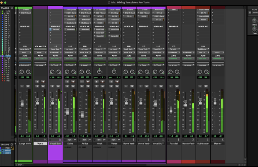Click the VCA MASTER label
Screen dimensions: 258x167
point(40,46)
